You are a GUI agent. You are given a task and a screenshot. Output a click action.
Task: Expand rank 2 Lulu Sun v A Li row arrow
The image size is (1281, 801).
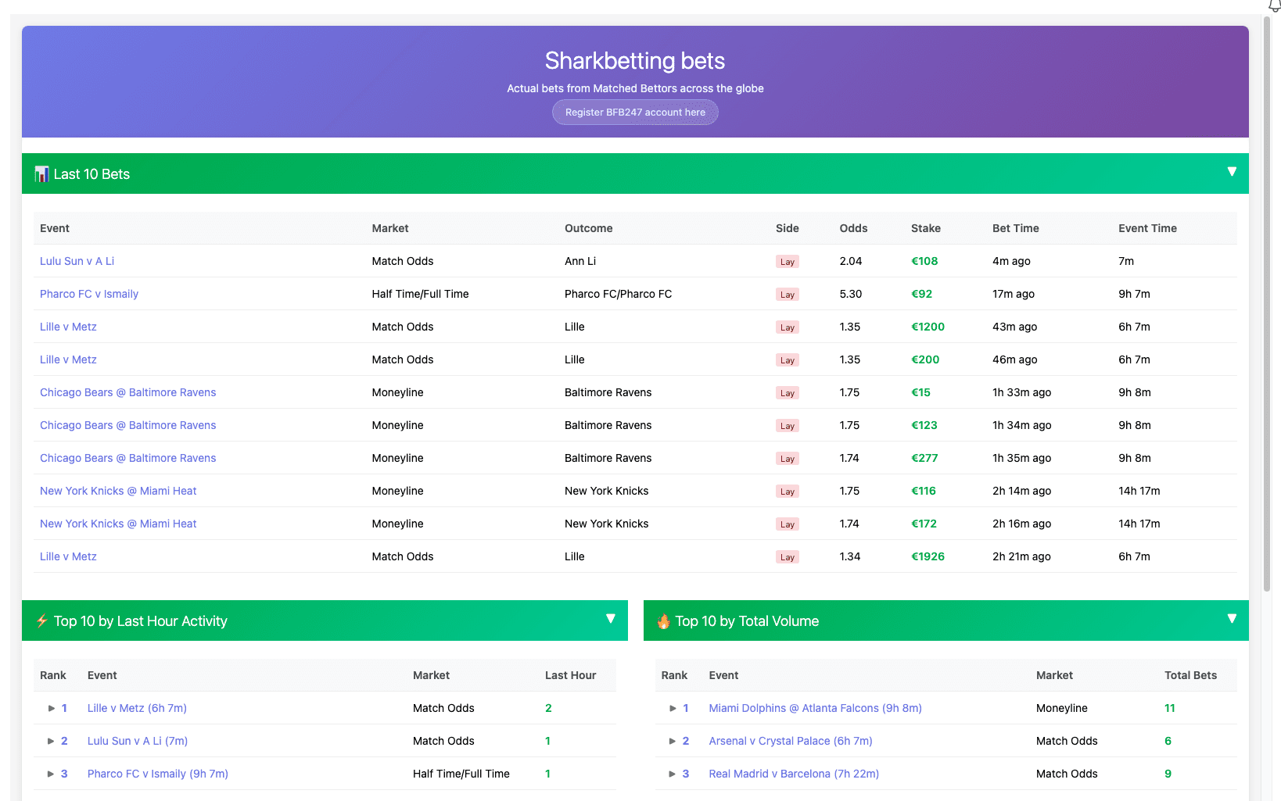click(x=52, y=741)
